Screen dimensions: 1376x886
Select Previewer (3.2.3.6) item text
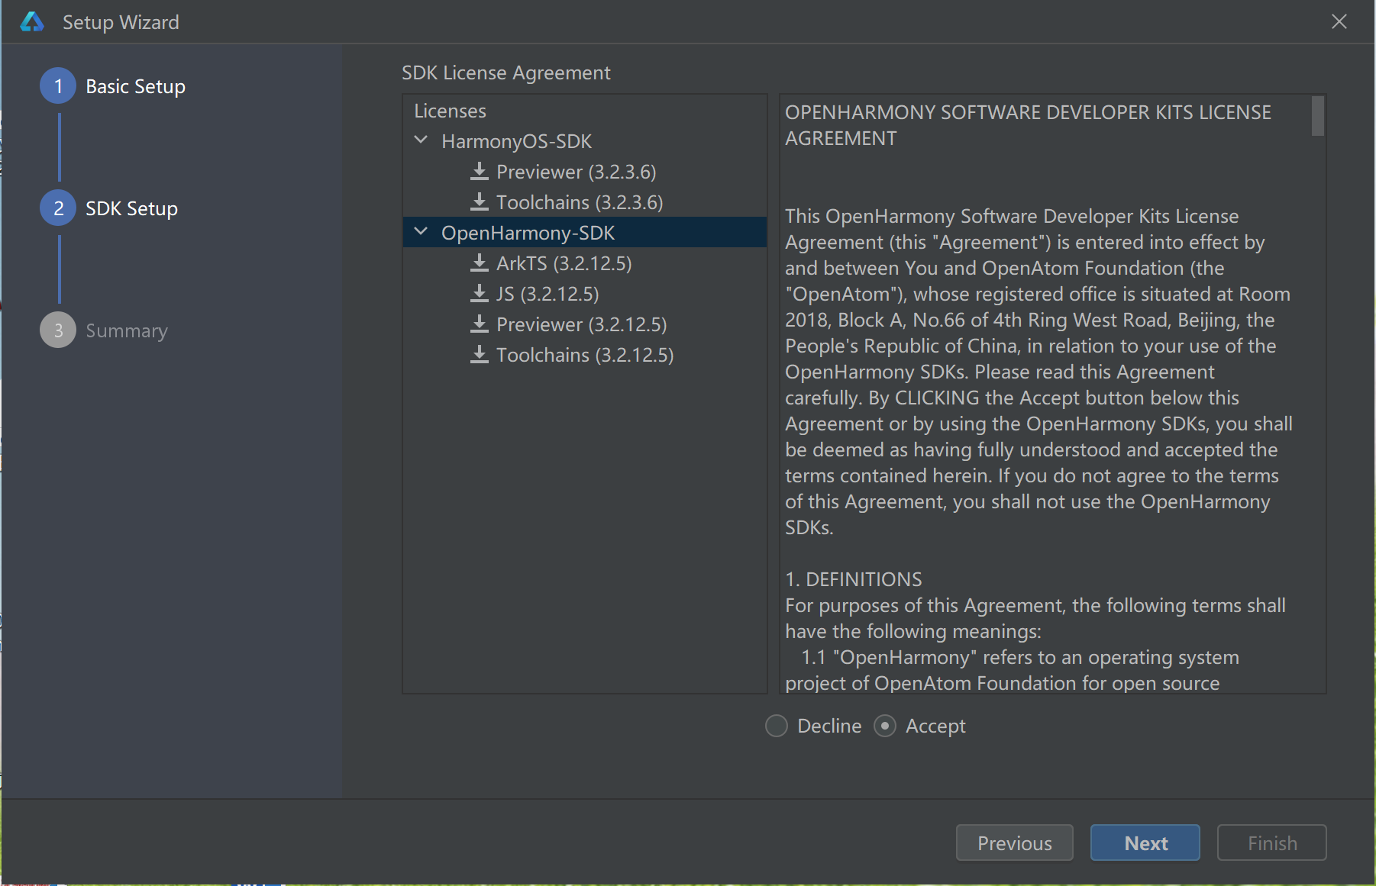[x=576, y=172]
